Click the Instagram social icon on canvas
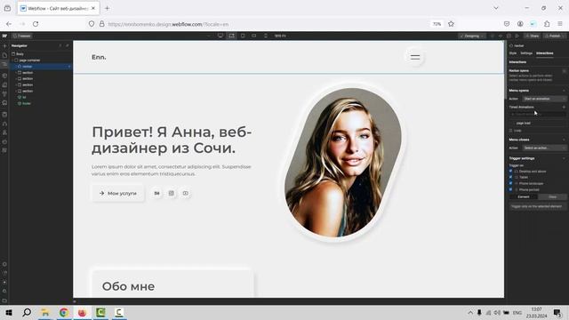This screenshot has width=569, height=320. tap(172, 194)
